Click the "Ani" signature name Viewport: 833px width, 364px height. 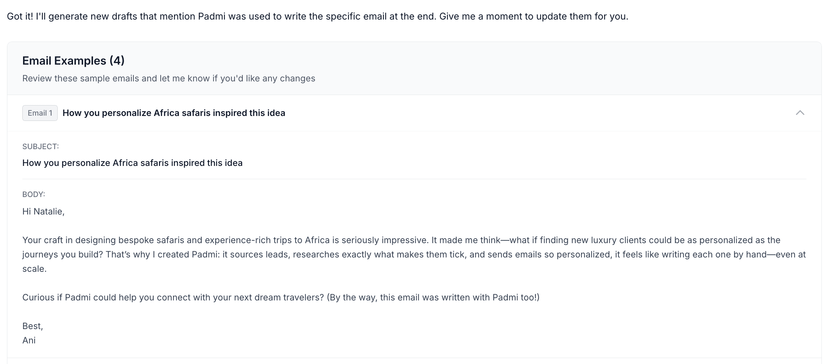[29, 341]
